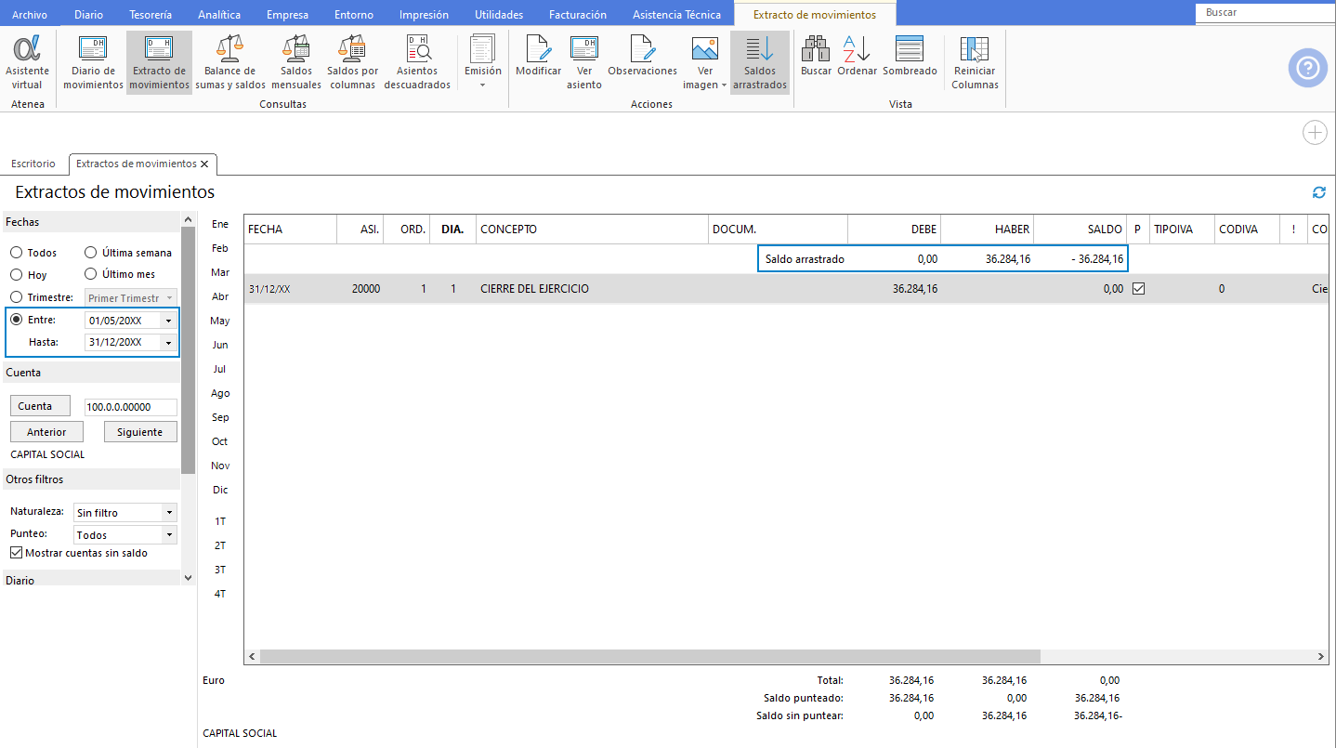Open Saldos mensuales consultation
The height and width of the screenshot is (748, 1336).
pos(295,63)
